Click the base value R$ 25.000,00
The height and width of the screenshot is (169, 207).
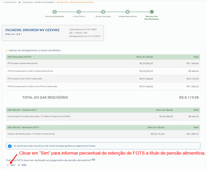point(166,117)
